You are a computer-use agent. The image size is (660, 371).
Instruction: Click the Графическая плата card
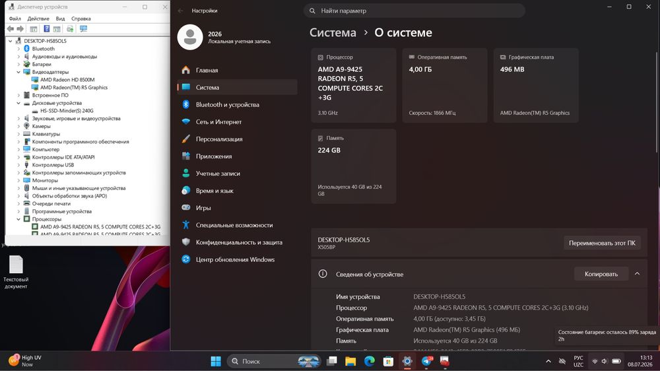click(x=536, y=85)
